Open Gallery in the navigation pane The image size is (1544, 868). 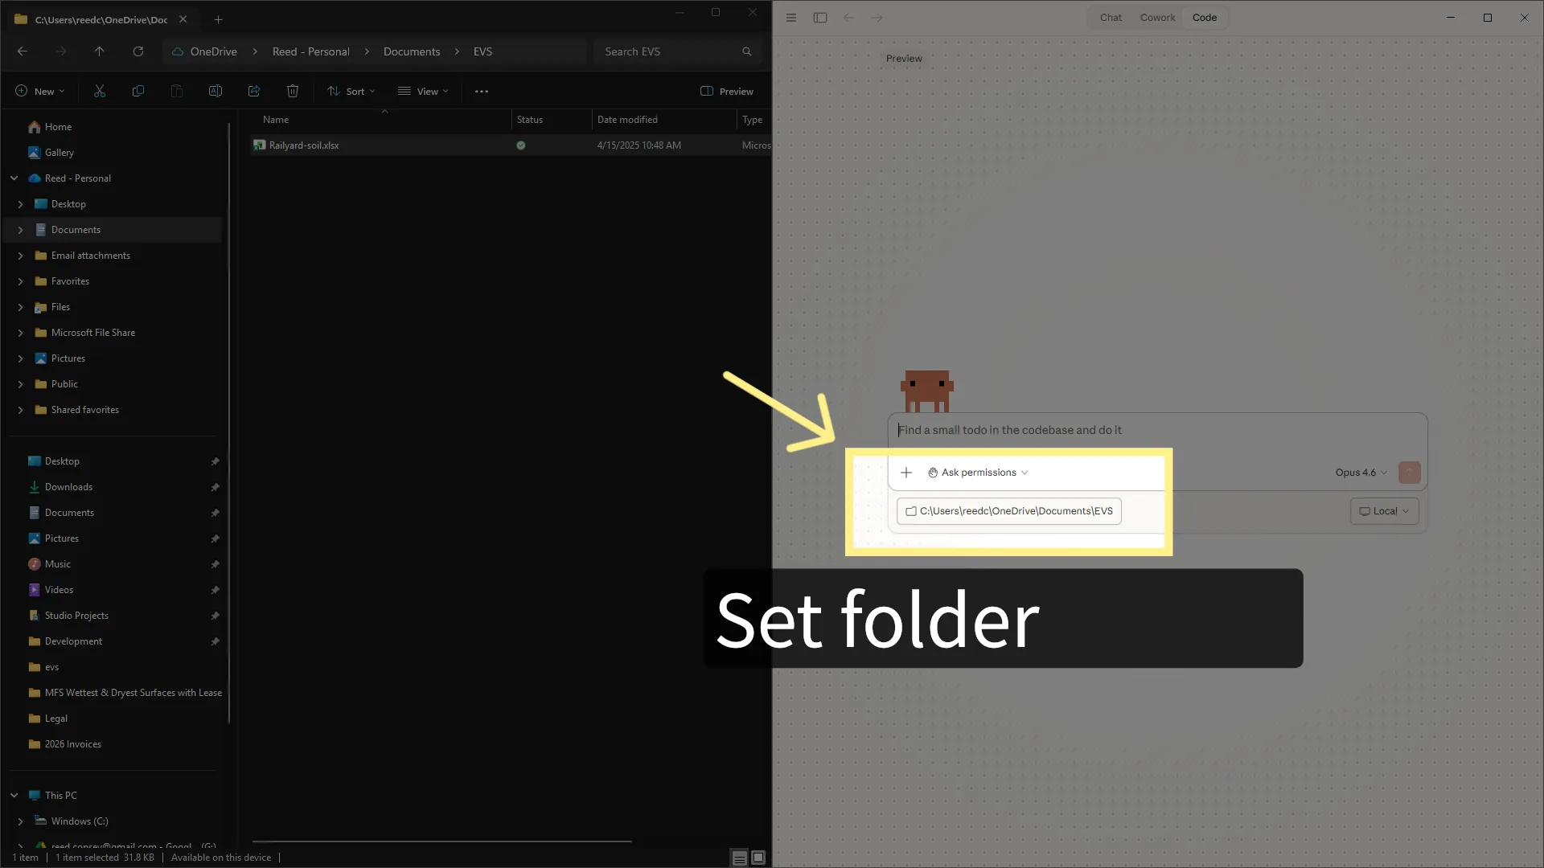click(x=59, y=153)
